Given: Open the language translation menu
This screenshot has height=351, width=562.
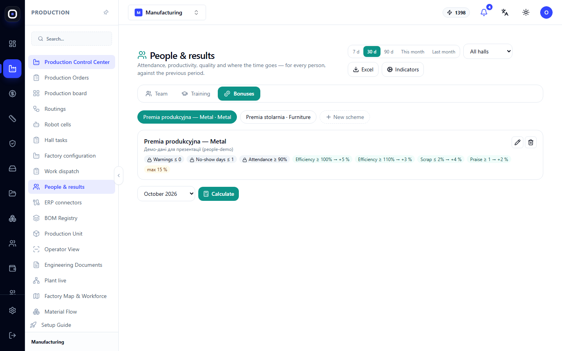Looking at the screenshot, I should pyautogui.click(x=505, y=12).
